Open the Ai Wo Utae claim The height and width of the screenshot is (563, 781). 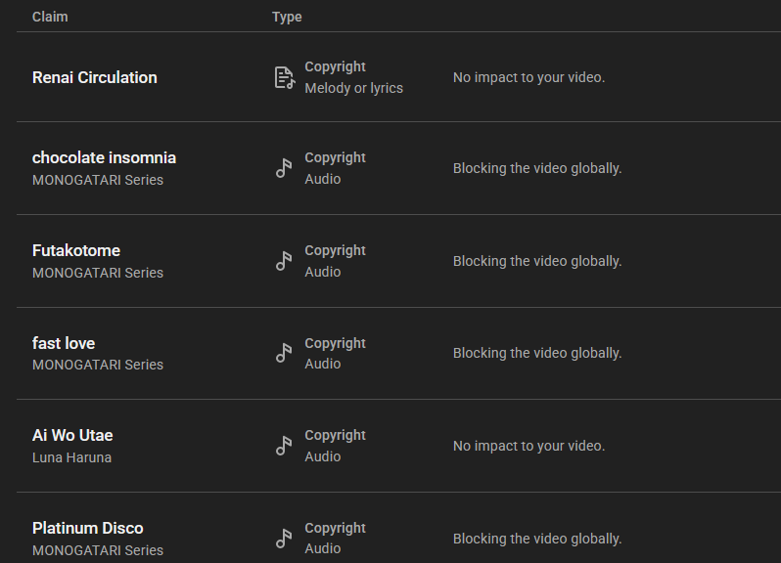coord(72,435)
